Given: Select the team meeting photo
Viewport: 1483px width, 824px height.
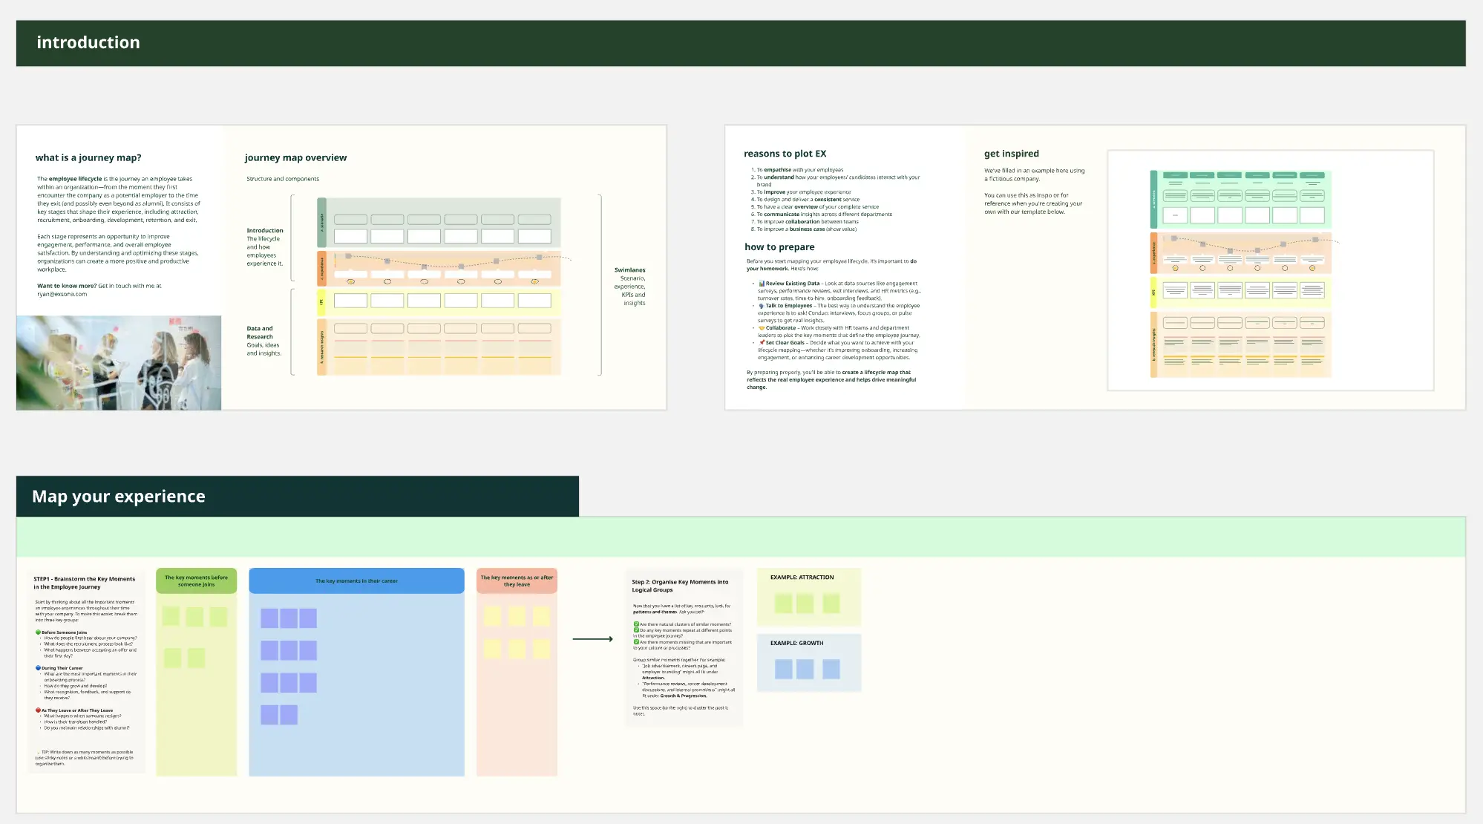Looking at the screenshot, I should coord(119,363).
